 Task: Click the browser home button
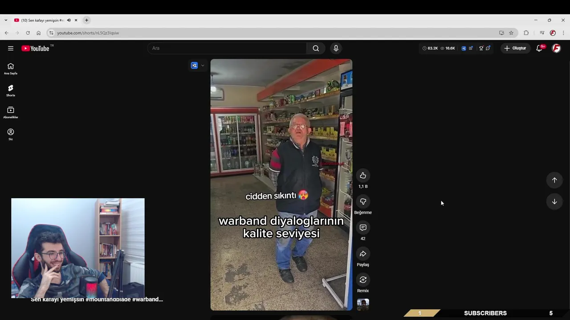(38, 33)
